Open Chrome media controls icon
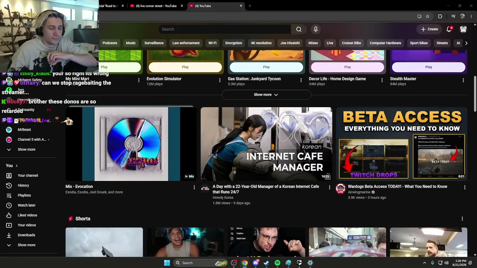477x268 pixels. (x=453, y=16)
